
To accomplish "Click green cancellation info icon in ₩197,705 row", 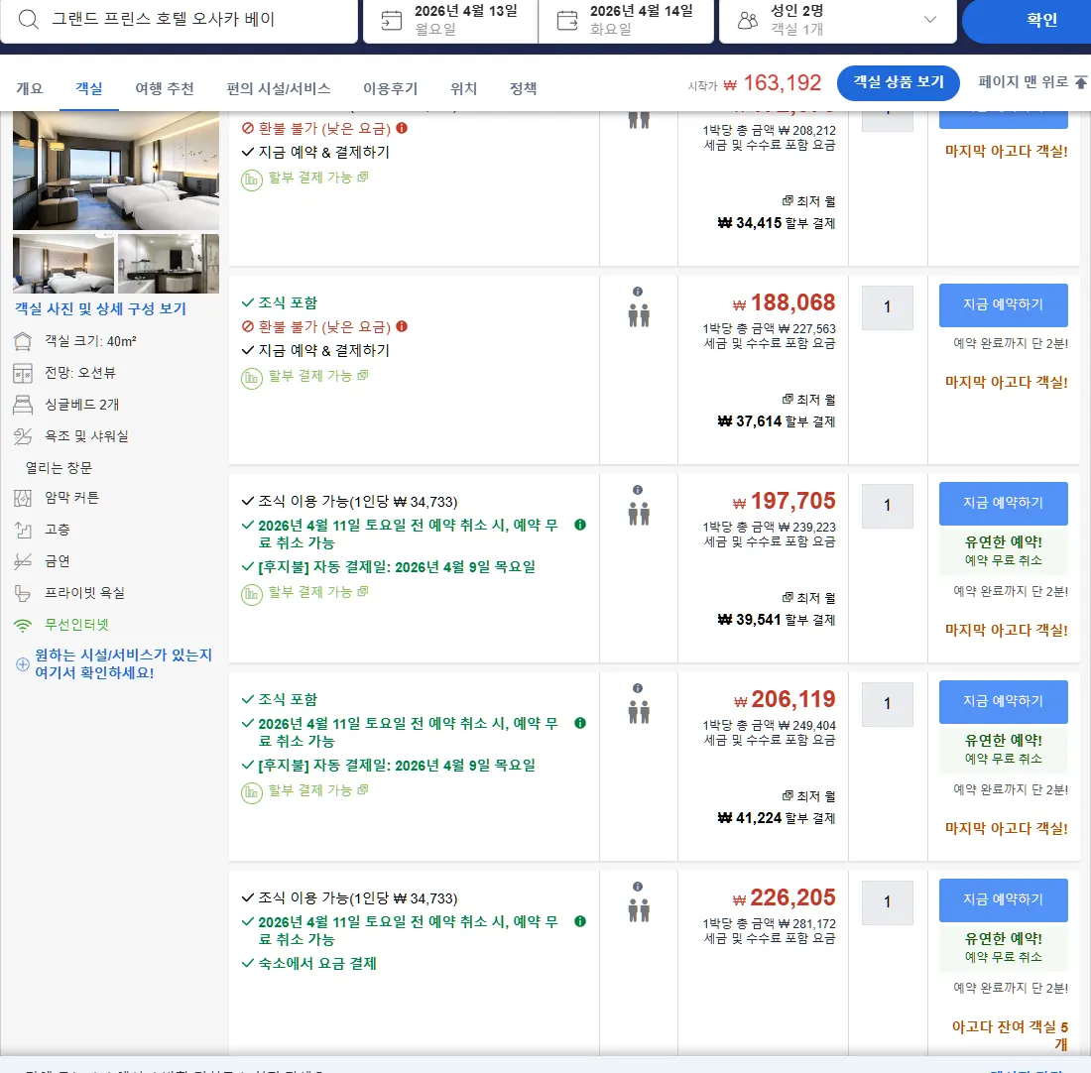I will (x=580, y=525).
